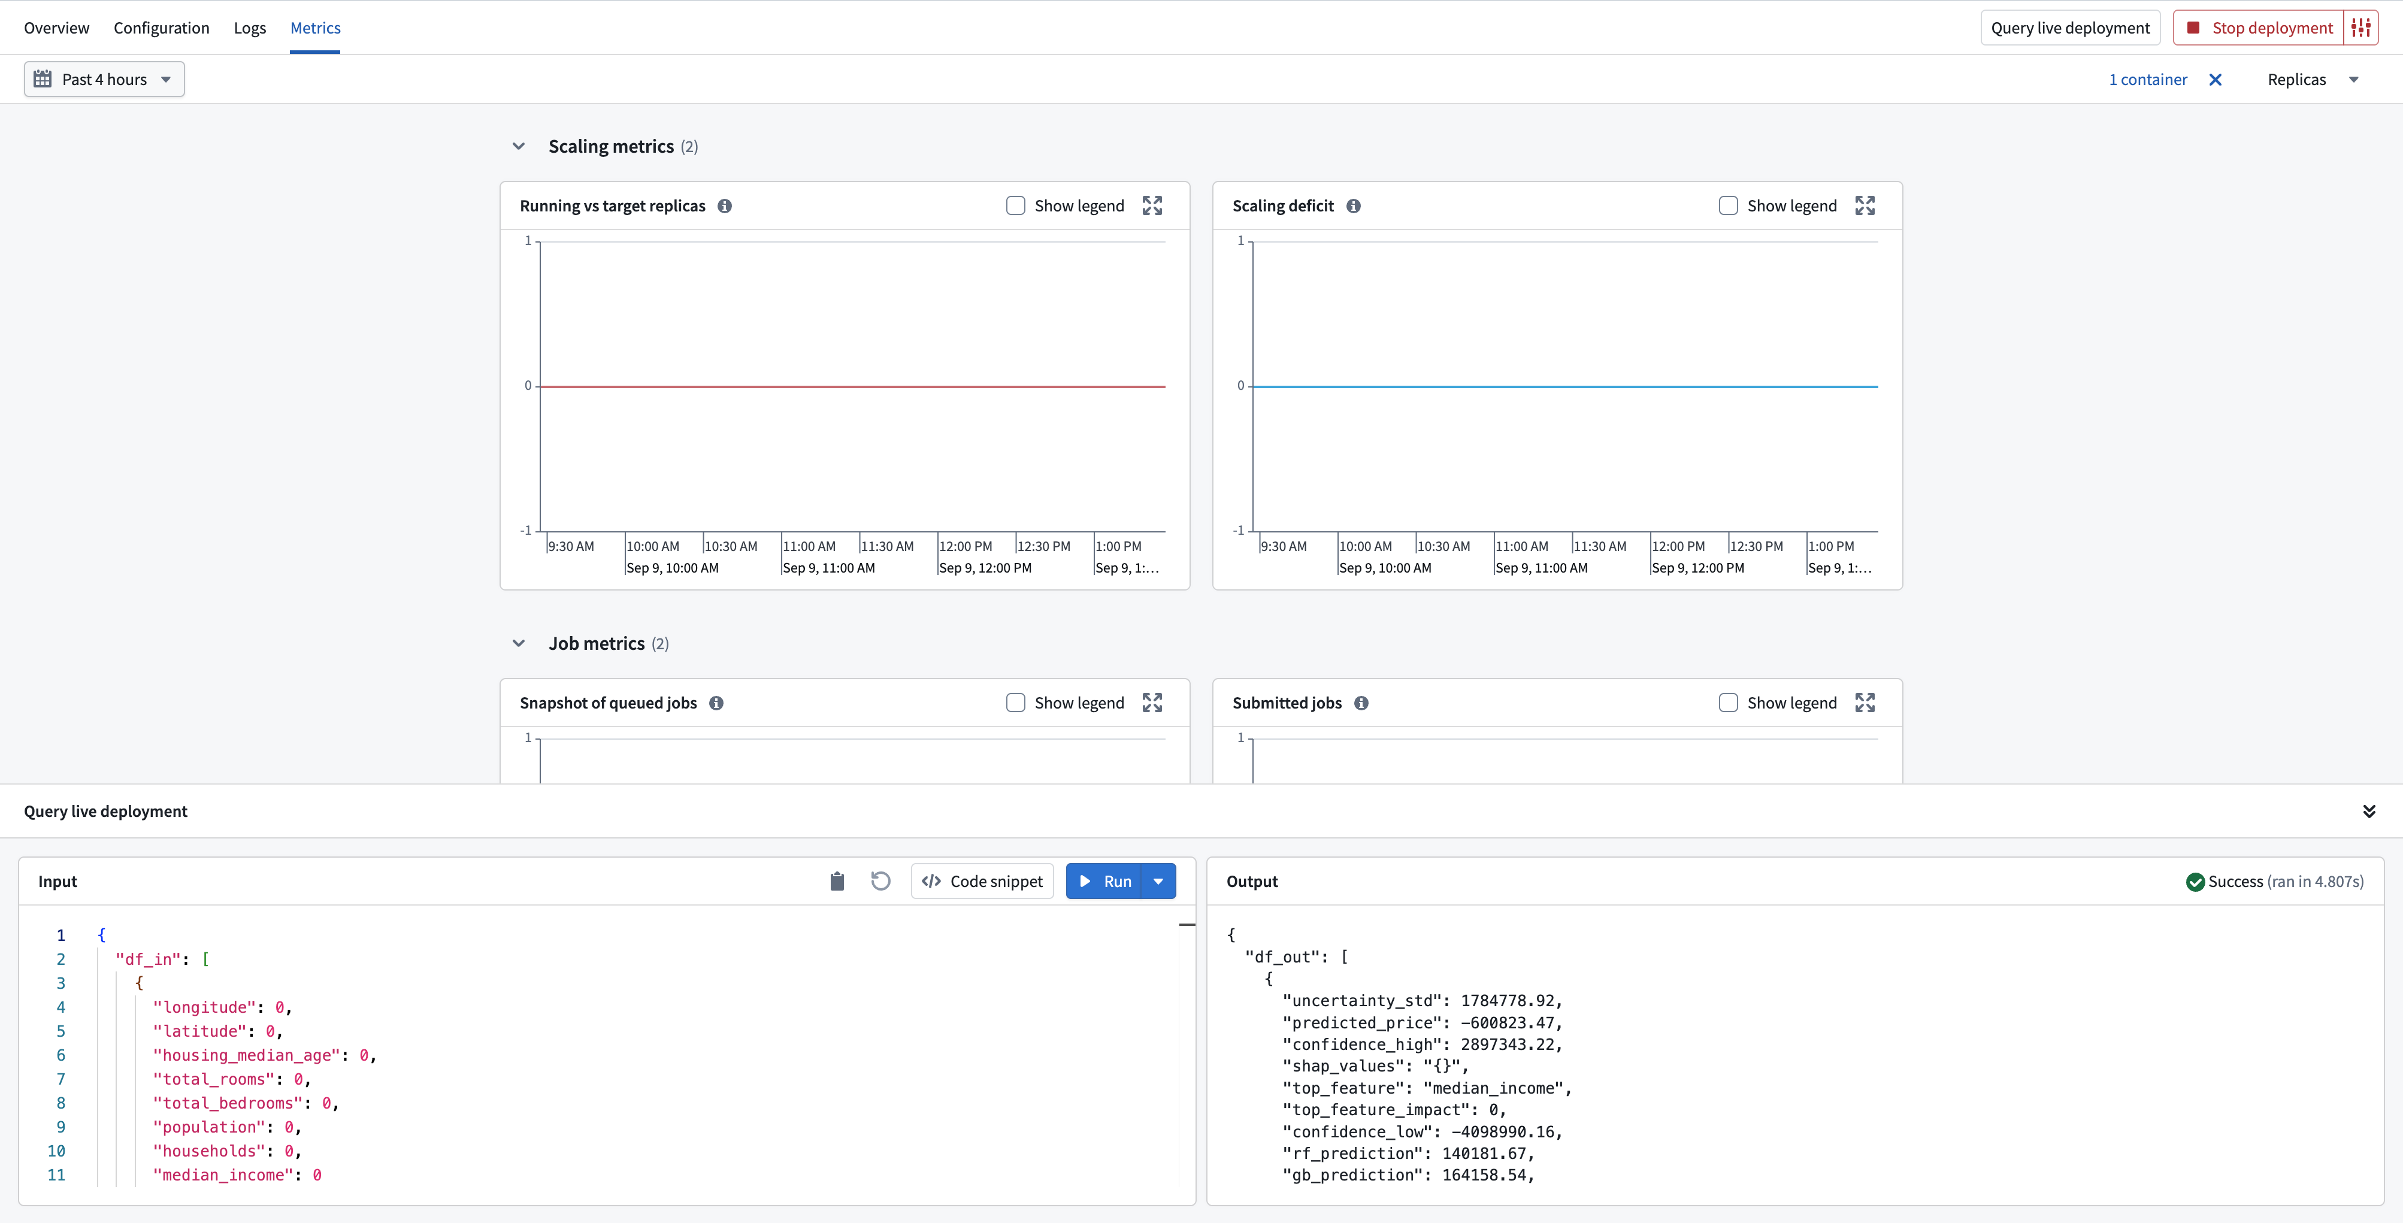The width and height of the screenshot is (2403, 1223).
Task: Show info for Snapshot of queued jobs
Action: pos(716,703)
